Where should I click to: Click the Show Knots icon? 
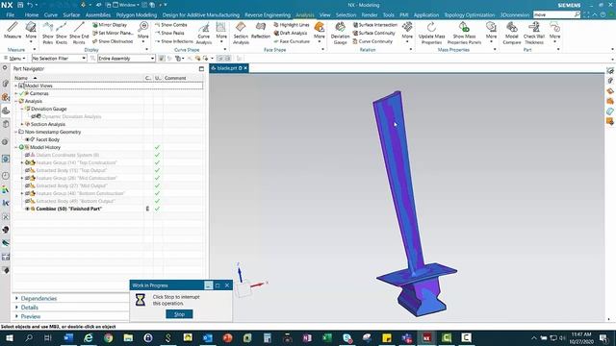tap(62, 33)
